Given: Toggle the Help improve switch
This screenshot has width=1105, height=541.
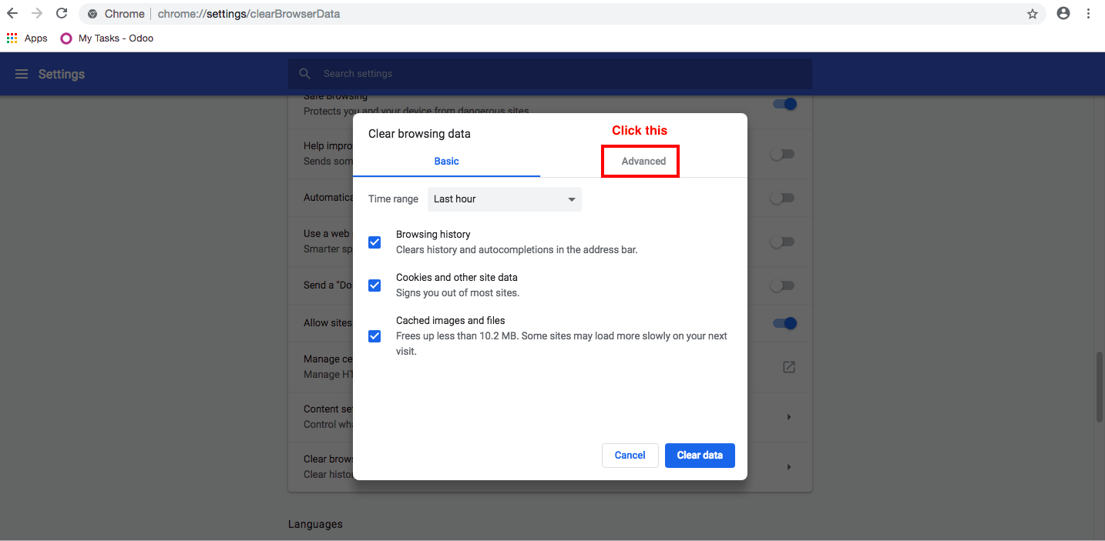Looking at the screenshot, I should point(782,154).
